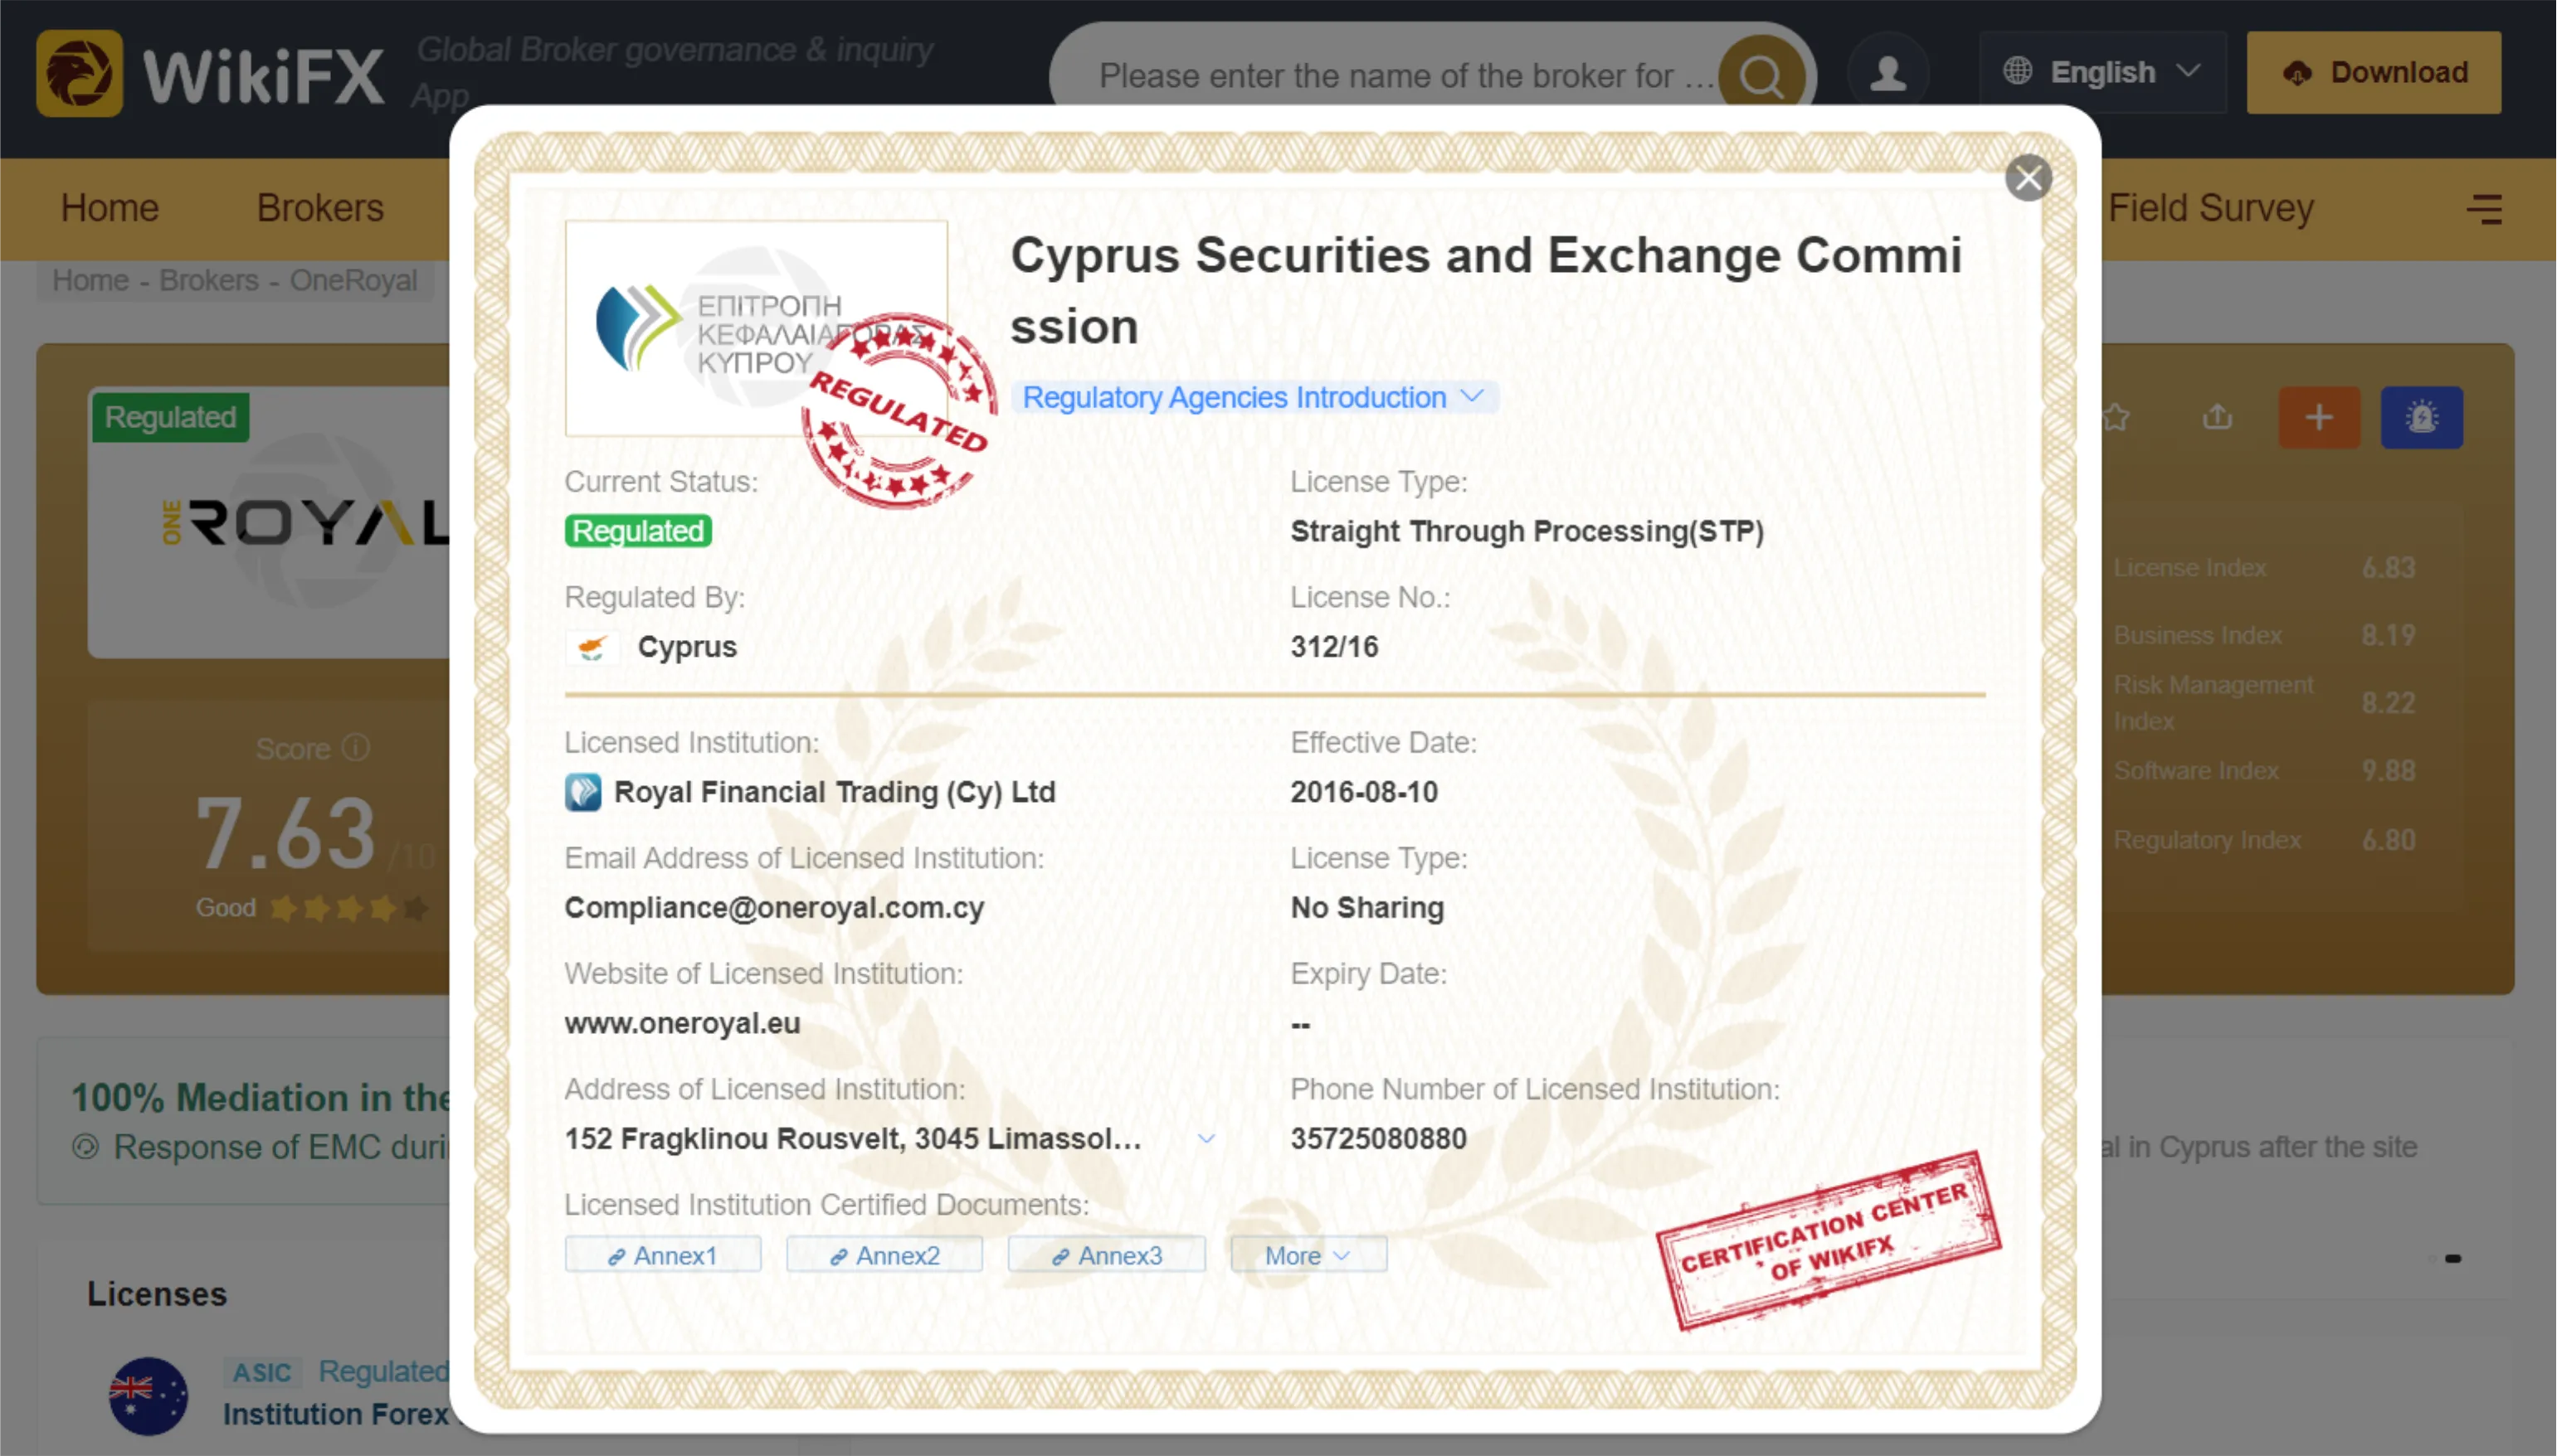
Task: Click Royal Financial Trading (Cy) Ltd name
Action: 835,792
